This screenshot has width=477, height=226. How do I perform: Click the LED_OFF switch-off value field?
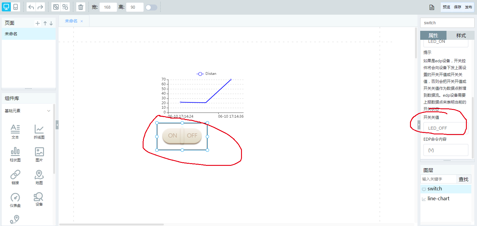click(x=446, y=128)
